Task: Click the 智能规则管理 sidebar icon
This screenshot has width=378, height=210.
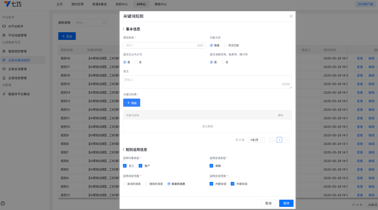Action: coord(4,51)
